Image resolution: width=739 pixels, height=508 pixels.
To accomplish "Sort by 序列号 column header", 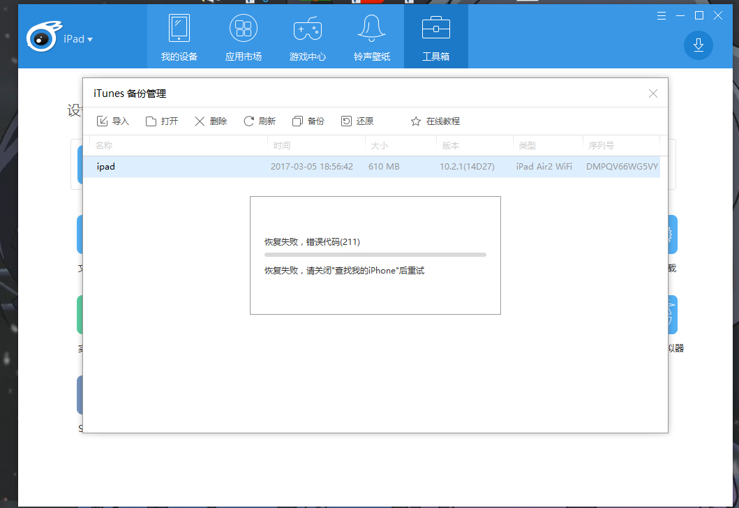I will coord(621,146).
